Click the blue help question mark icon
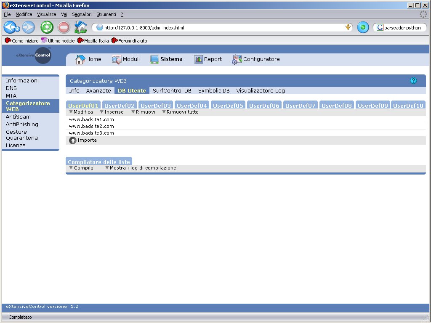431x323 pixels. pos(413,81)
